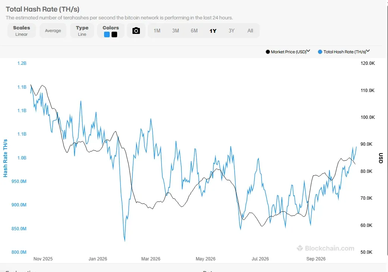Pick the black color swatch
Screen dimensions: 388x272
[114, 35]
